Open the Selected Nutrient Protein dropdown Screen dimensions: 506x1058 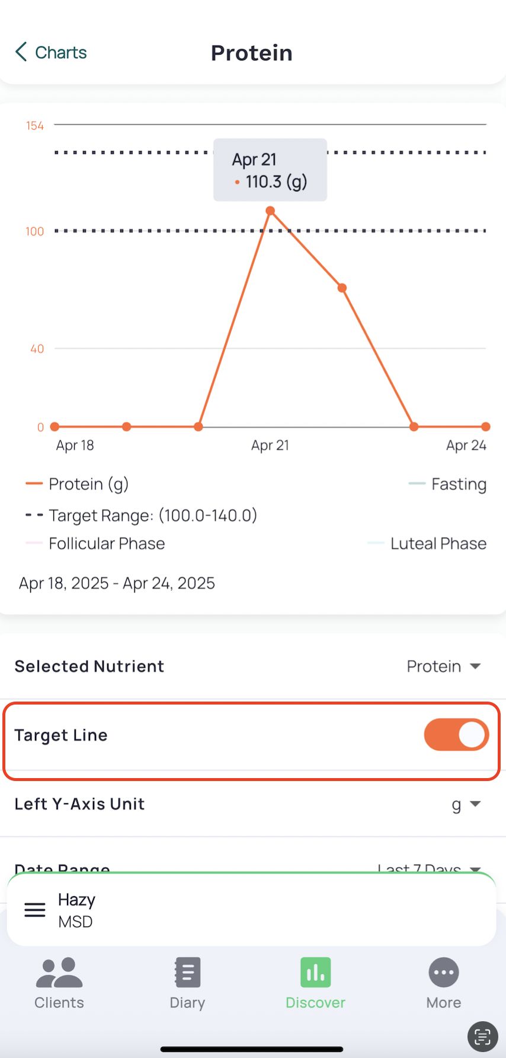pyautogui.click(x=443, y=667)
